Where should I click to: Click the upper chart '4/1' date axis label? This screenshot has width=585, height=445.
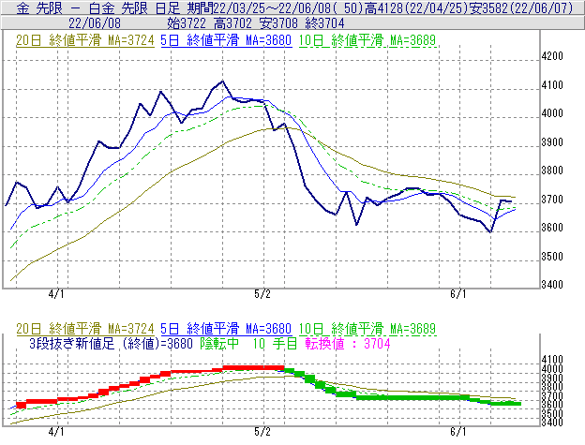click(x=56, y=294)
